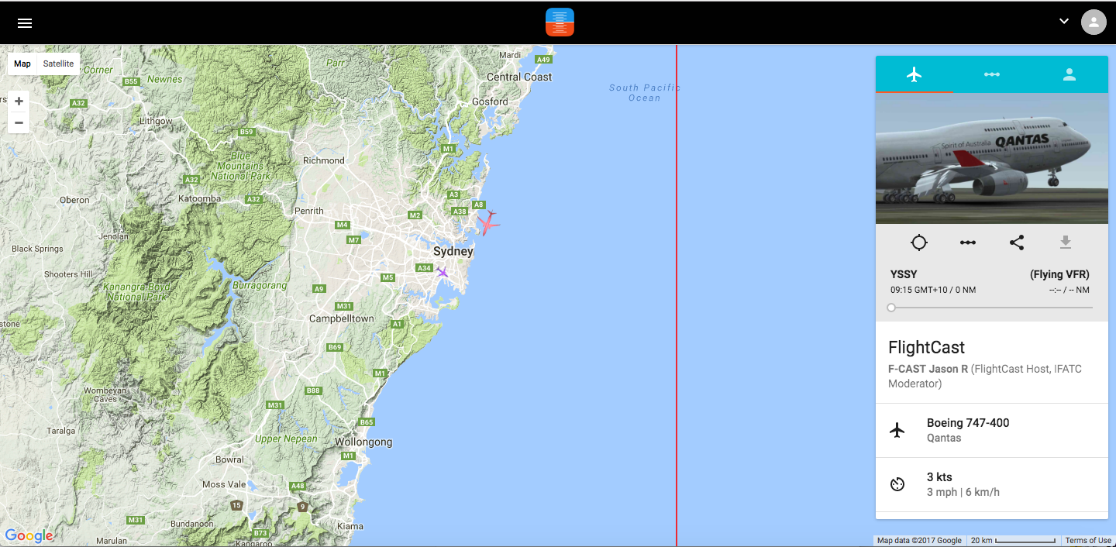1116x547 pixels.
Task: Click the Katoomba map label
Action: tap(199, 198)
